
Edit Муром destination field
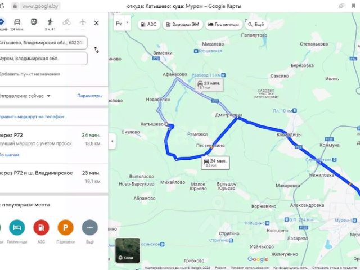43,58
